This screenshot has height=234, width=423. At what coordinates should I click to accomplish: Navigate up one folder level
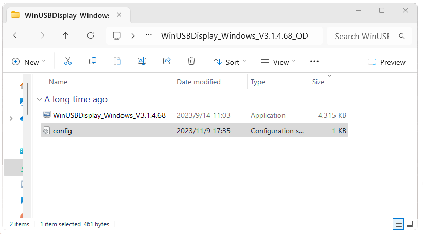click(65, 36)
